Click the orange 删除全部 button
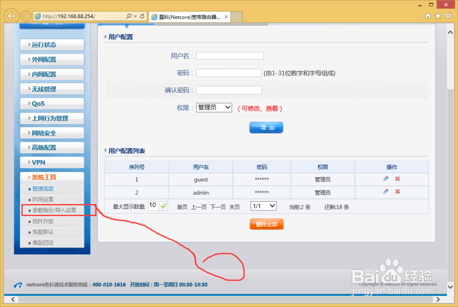Viewport: 458px width, 307px height. [x=266, y=224]
